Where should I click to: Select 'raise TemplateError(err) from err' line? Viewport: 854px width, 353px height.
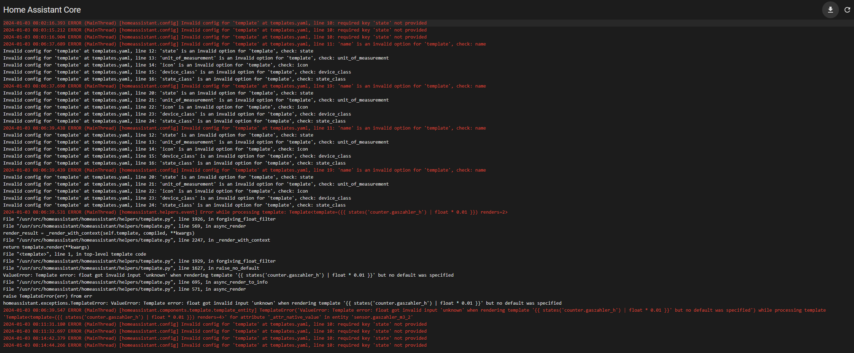coord(48,296)
